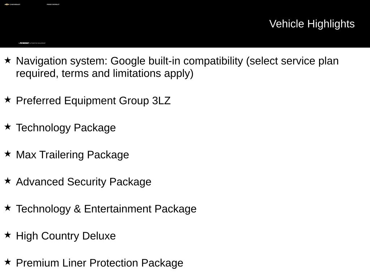The image size is (370, 277).
Task: Select the Advanced Security Package item
Action: point(83,182)
